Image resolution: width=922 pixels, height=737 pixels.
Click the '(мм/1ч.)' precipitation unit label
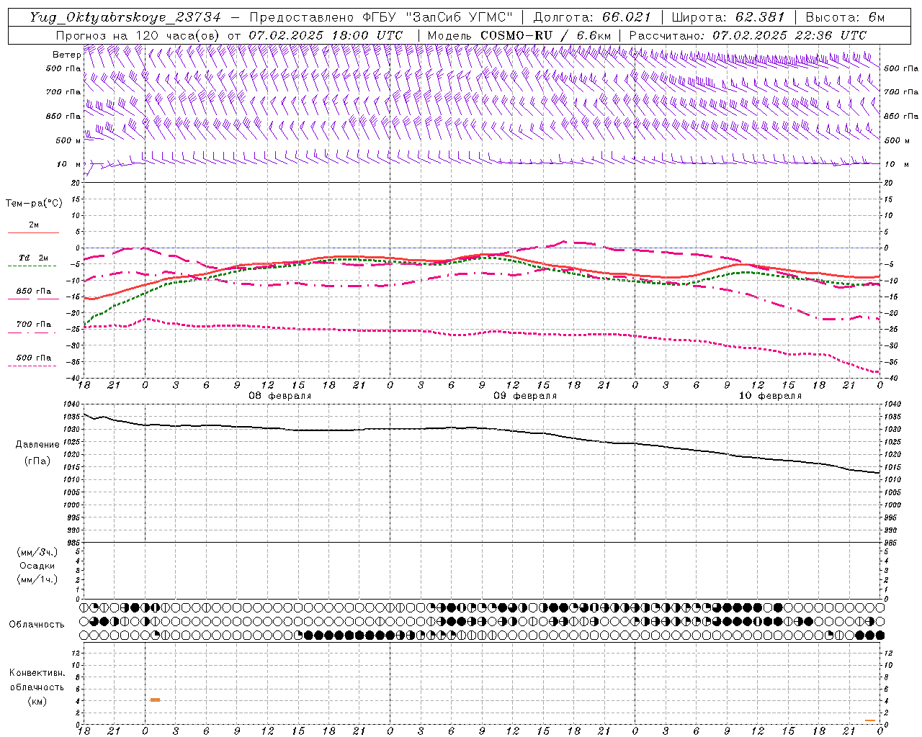(37, 579)
